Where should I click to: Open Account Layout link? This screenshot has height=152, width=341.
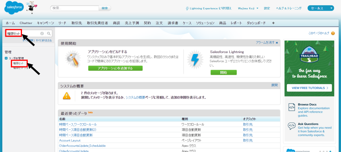70,140
